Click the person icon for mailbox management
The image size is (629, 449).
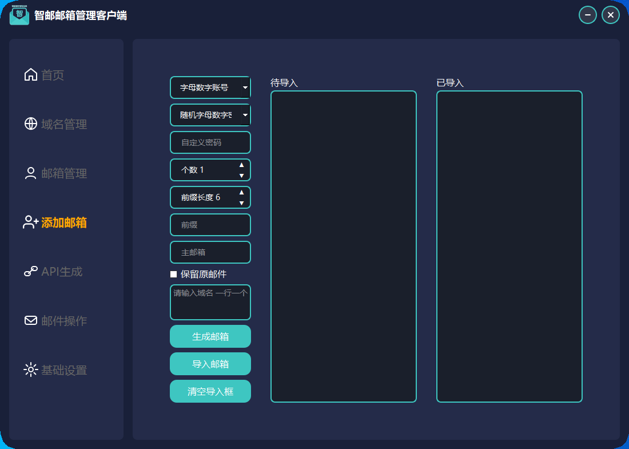(x=31, y=173)
